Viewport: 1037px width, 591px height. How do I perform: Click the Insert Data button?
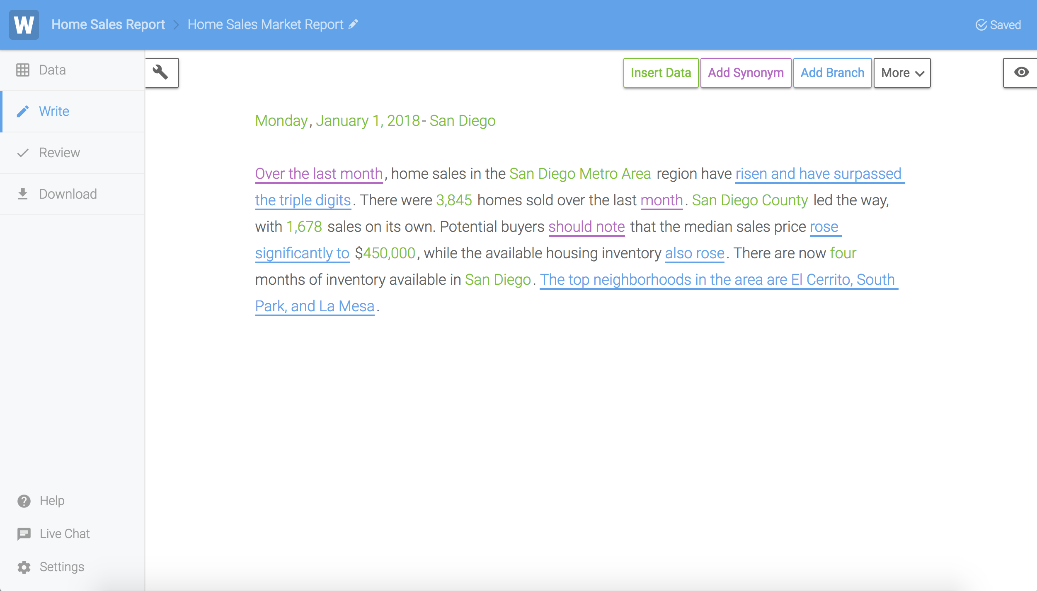coord(661,73)
